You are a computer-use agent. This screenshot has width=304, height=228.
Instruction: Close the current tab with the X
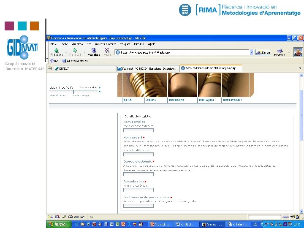[300, 68]
